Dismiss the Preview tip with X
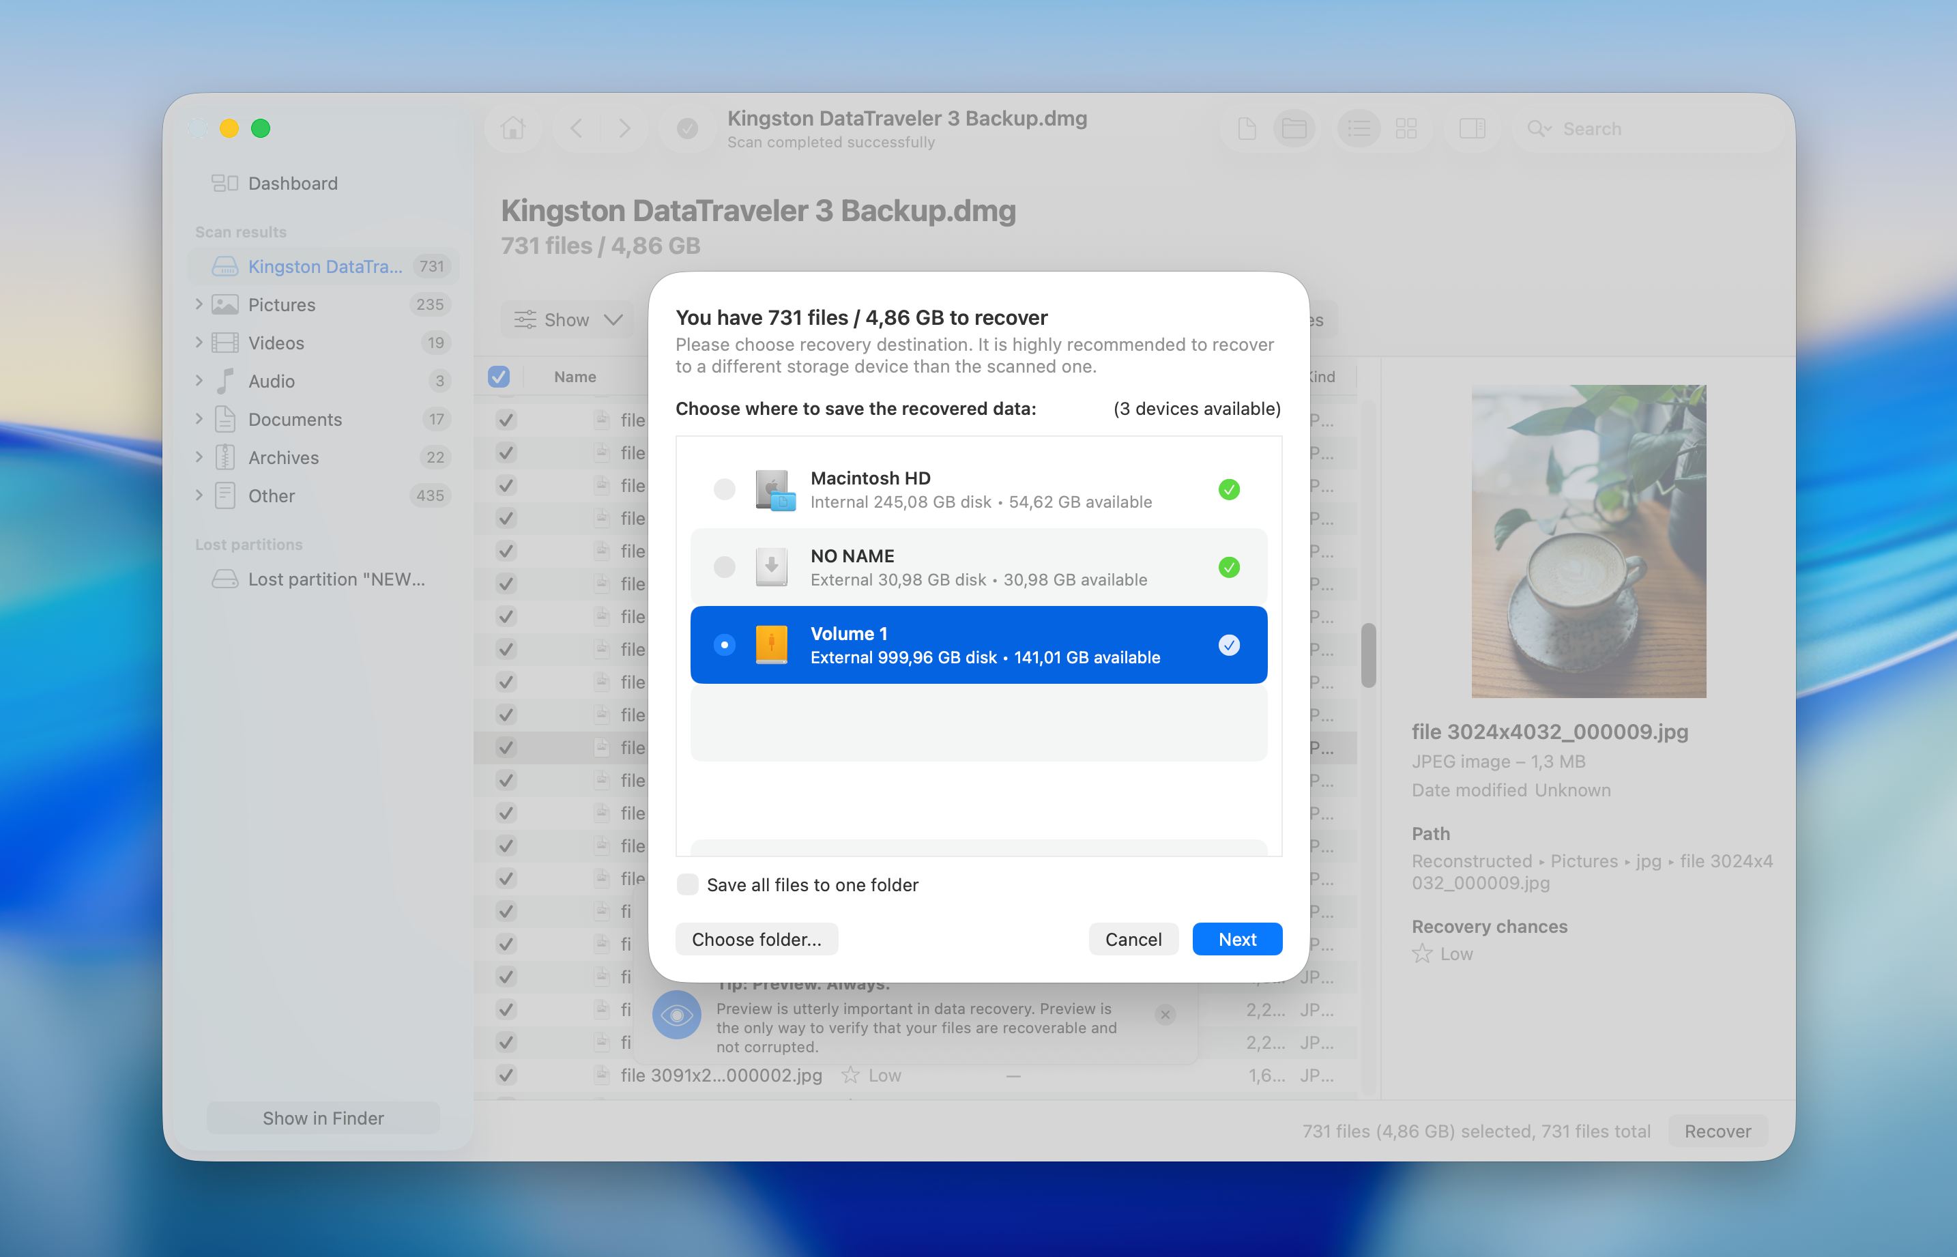Viewport: 1957px width, 1257px height. pyautogui.click(x=1165, y=1015)
